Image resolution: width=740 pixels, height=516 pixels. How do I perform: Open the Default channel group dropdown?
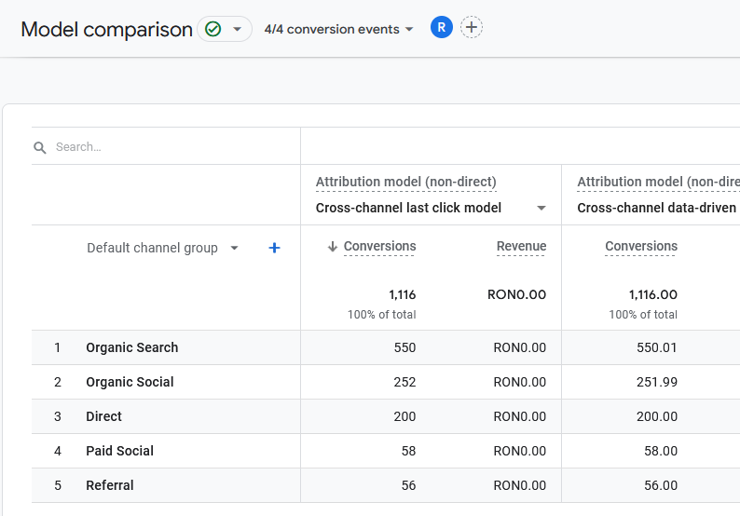162,248
